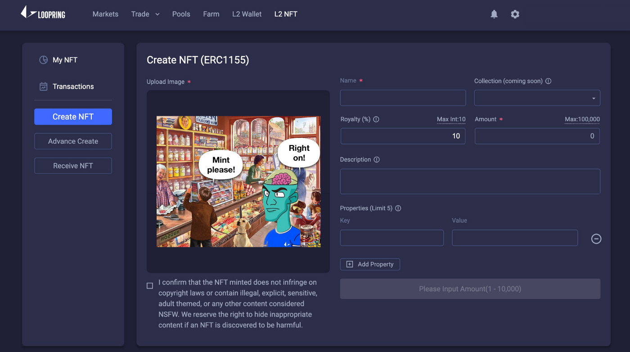Click Receive NFT
Image resolution: width=630 pixels, height=352 pixels.
73,166
